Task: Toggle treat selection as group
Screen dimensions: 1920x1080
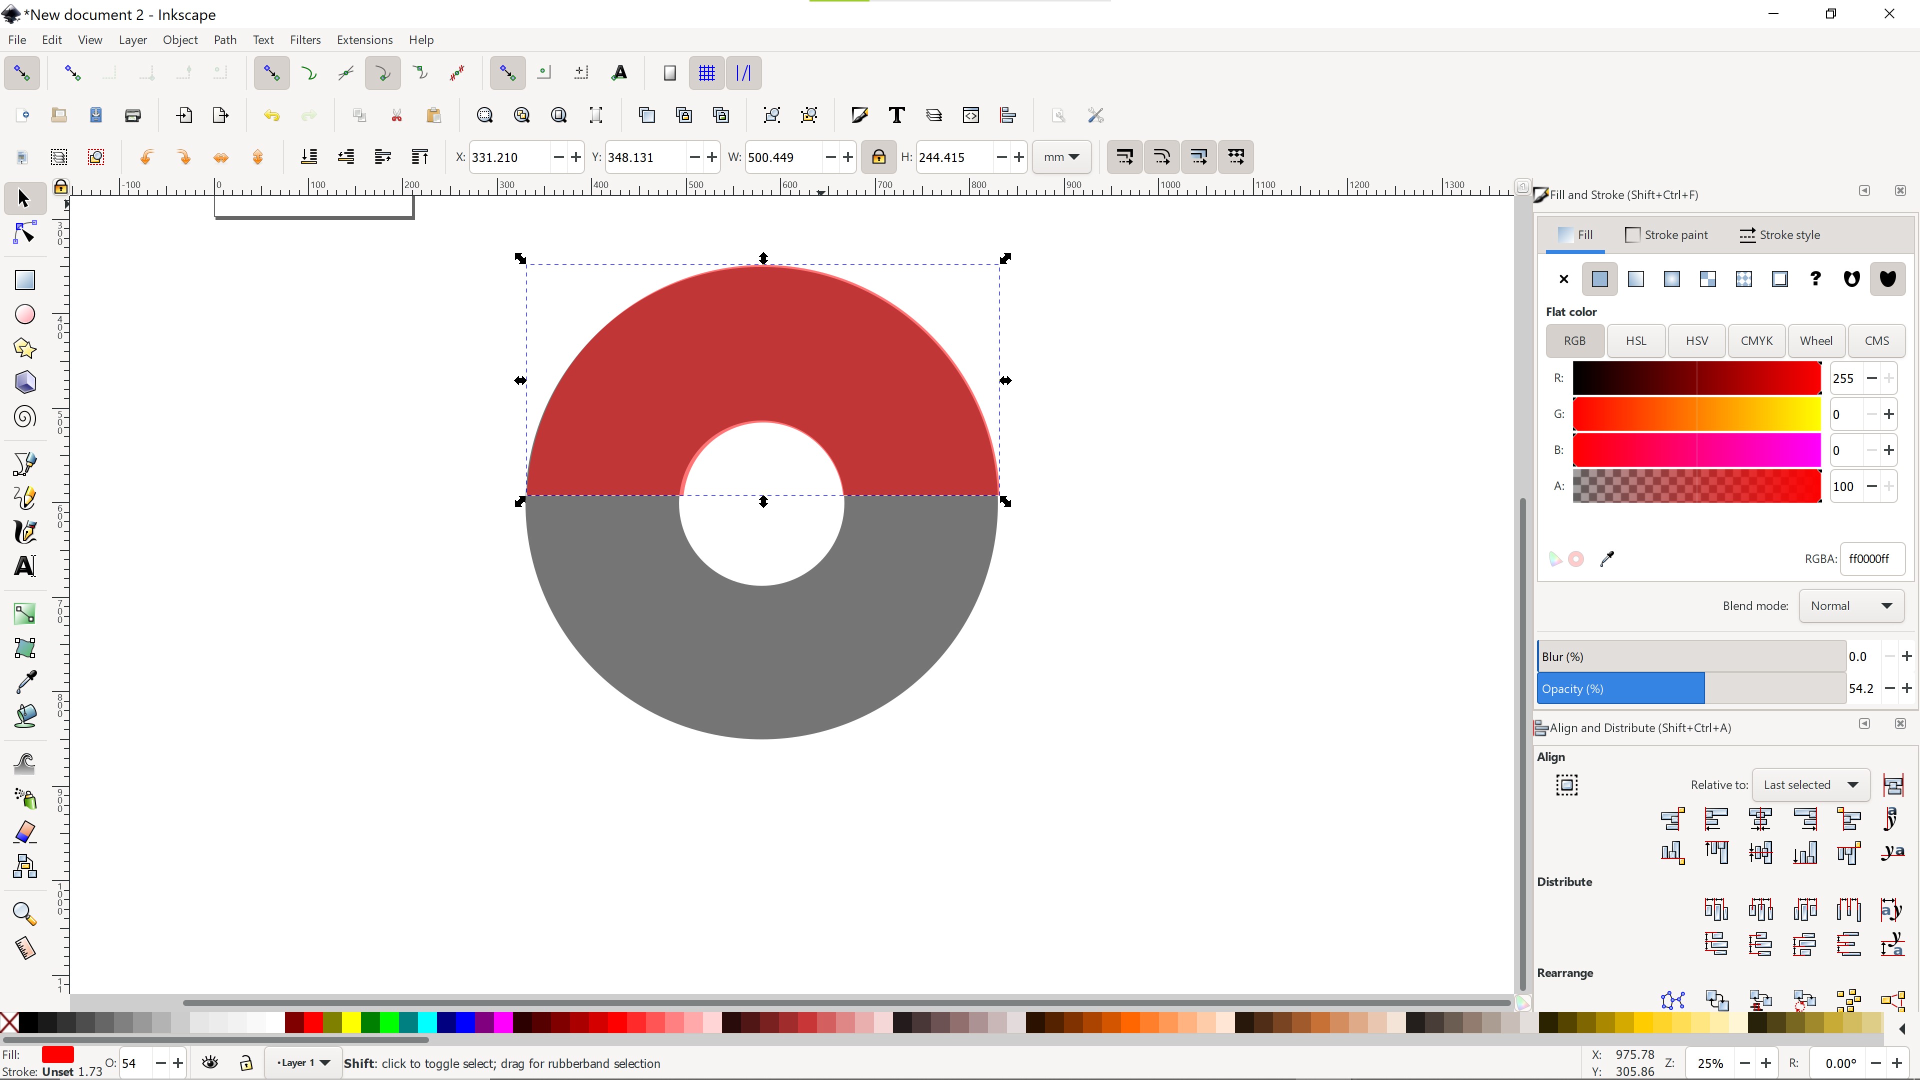Action: 1566,785
